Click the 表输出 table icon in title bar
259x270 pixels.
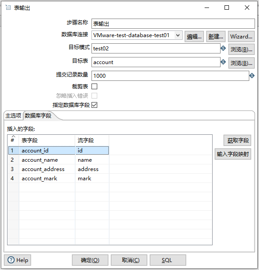[x=8, y=8]
